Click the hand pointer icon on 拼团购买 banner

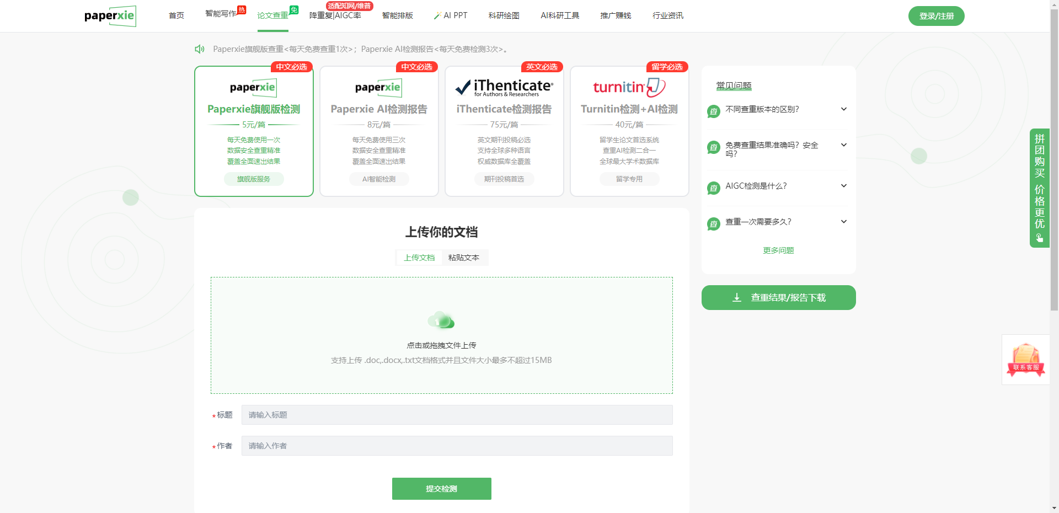(x=1040, y=238)
